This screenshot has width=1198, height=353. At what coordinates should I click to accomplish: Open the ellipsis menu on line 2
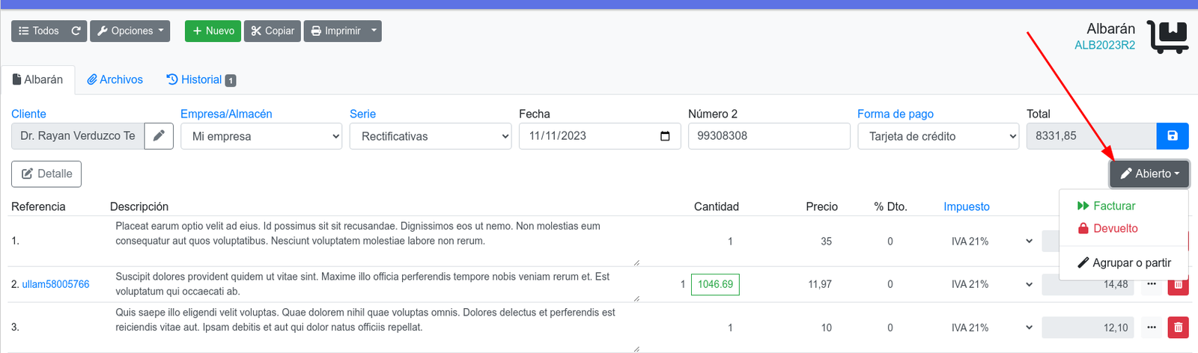point(1152,284)
